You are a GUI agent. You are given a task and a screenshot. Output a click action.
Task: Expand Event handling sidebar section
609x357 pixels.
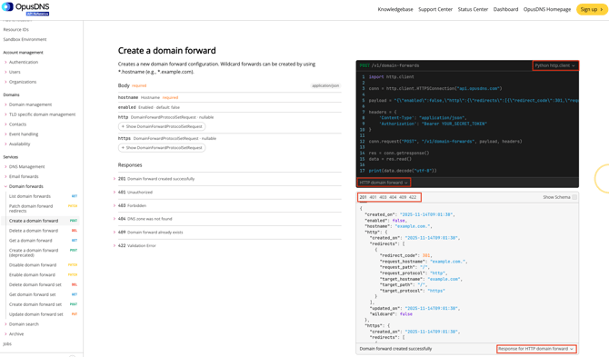(24, 134)
